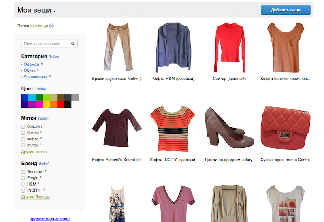Image resolution: width=324 pixels, height=222 pixels.
Task: Open the blue H&M cardigan thumbnail
Action: [173, 47]
